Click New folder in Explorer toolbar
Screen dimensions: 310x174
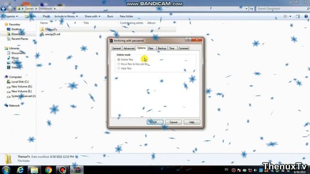pos(126,16)
